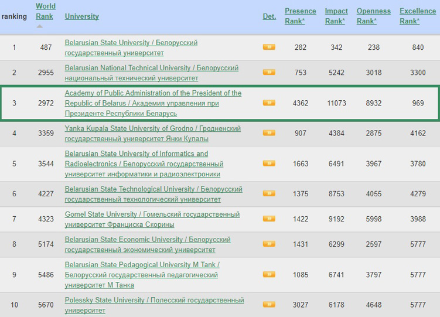Open details icon for Belarusian National Technical University
The height and width of the screenshot is (317, 440).
(269, 72)
